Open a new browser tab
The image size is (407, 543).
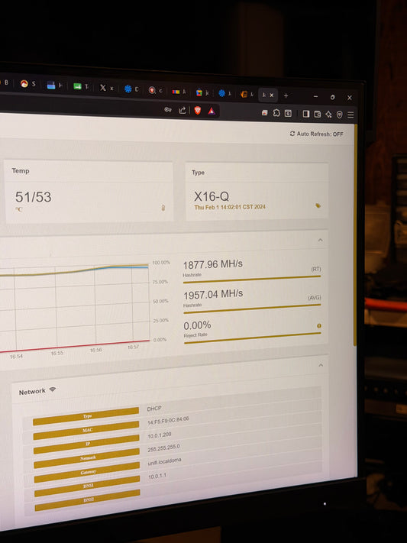[286, 95]
